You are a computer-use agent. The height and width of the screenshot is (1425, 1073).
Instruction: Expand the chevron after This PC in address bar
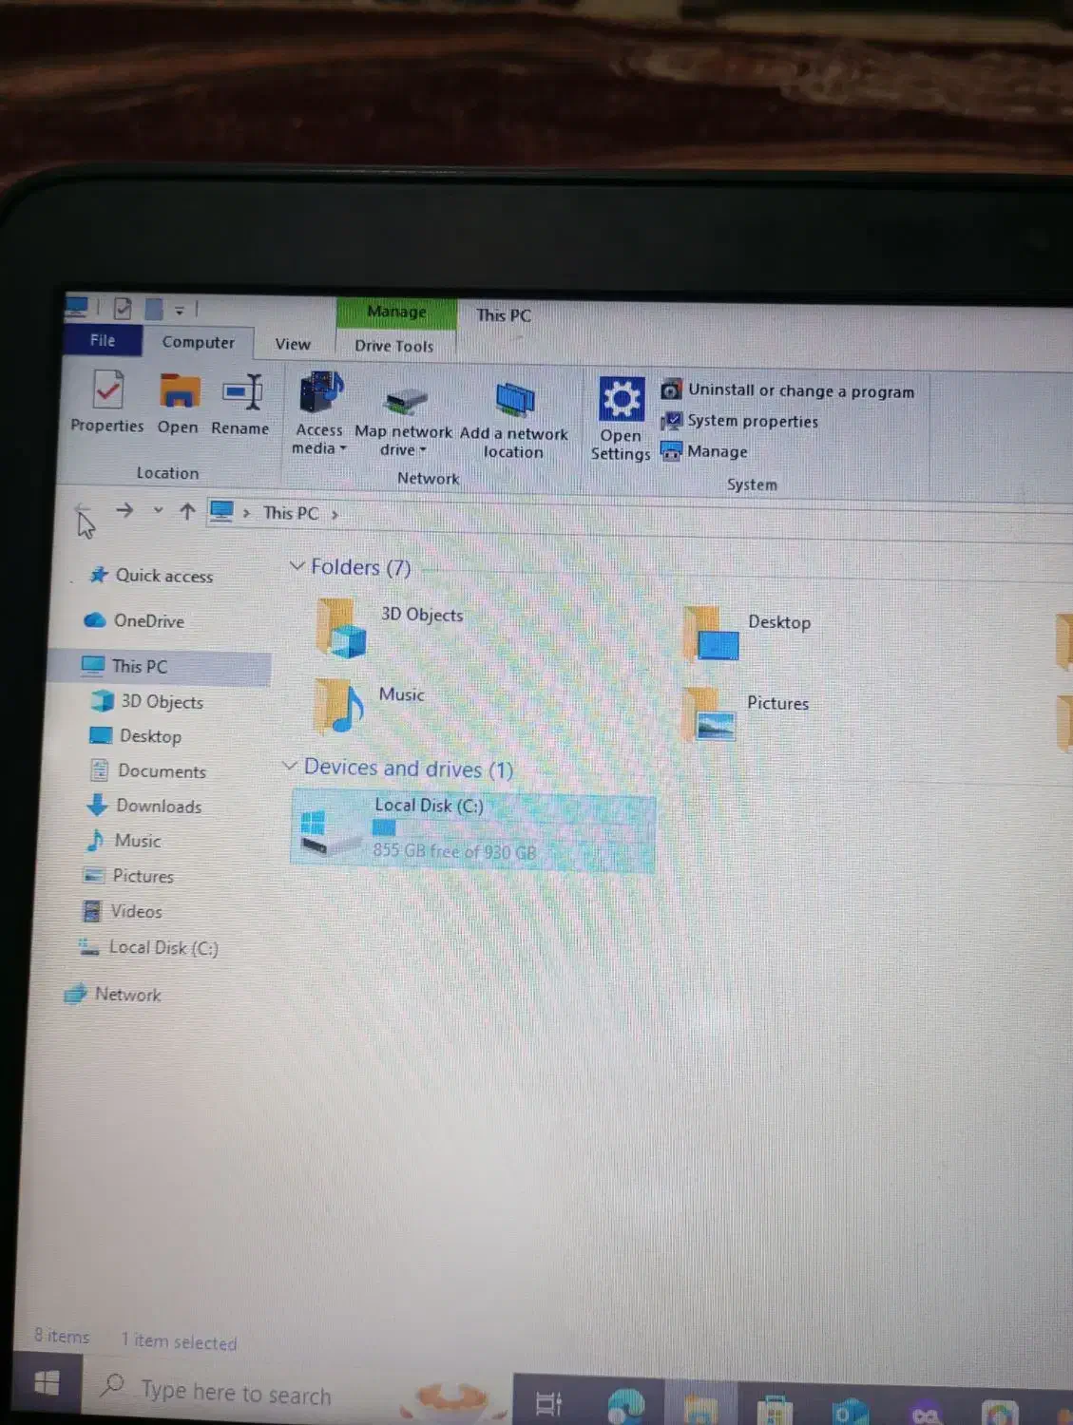pos(335,514)
